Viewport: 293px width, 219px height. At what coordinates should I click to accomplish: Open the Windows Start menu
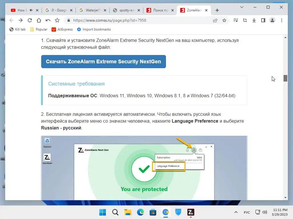[x=102, y=212]
